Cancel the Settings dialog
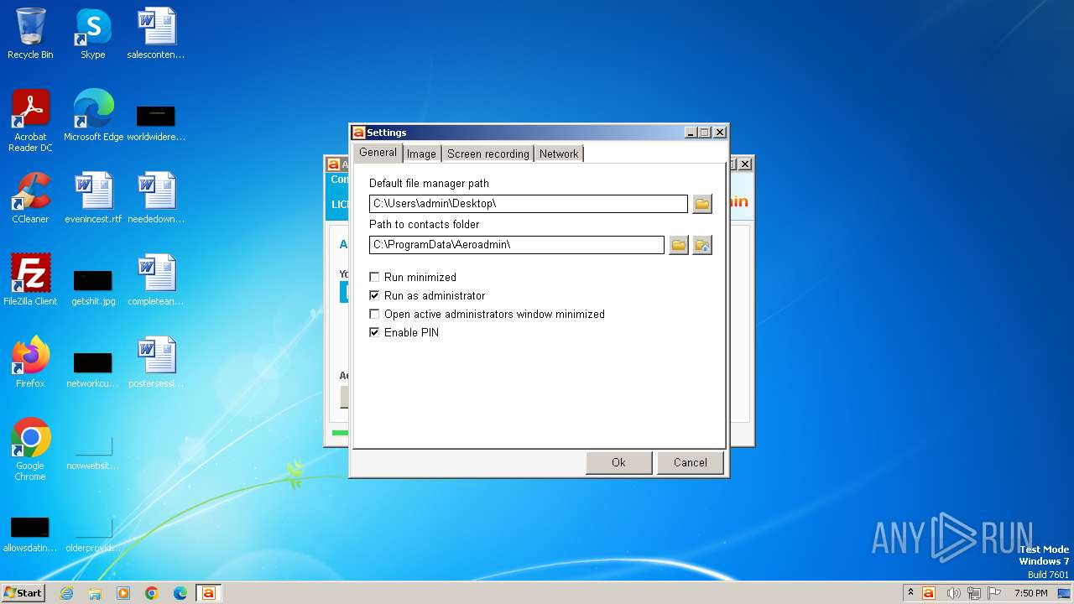 [x=690, y=462]
